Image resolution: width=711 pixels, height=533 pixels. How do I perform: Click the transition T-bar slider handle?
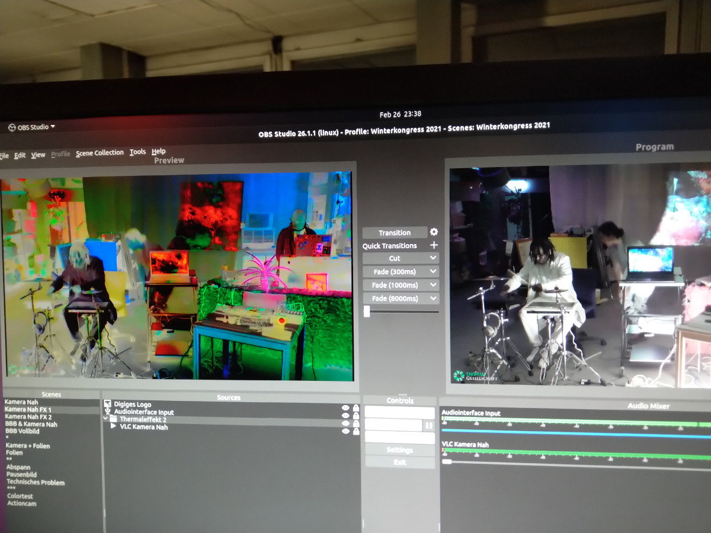(x=367, y=312)
